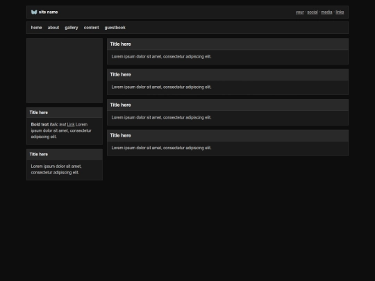Open the gallery nav item
The image size is (375, 281).
(x=72, y=28)
